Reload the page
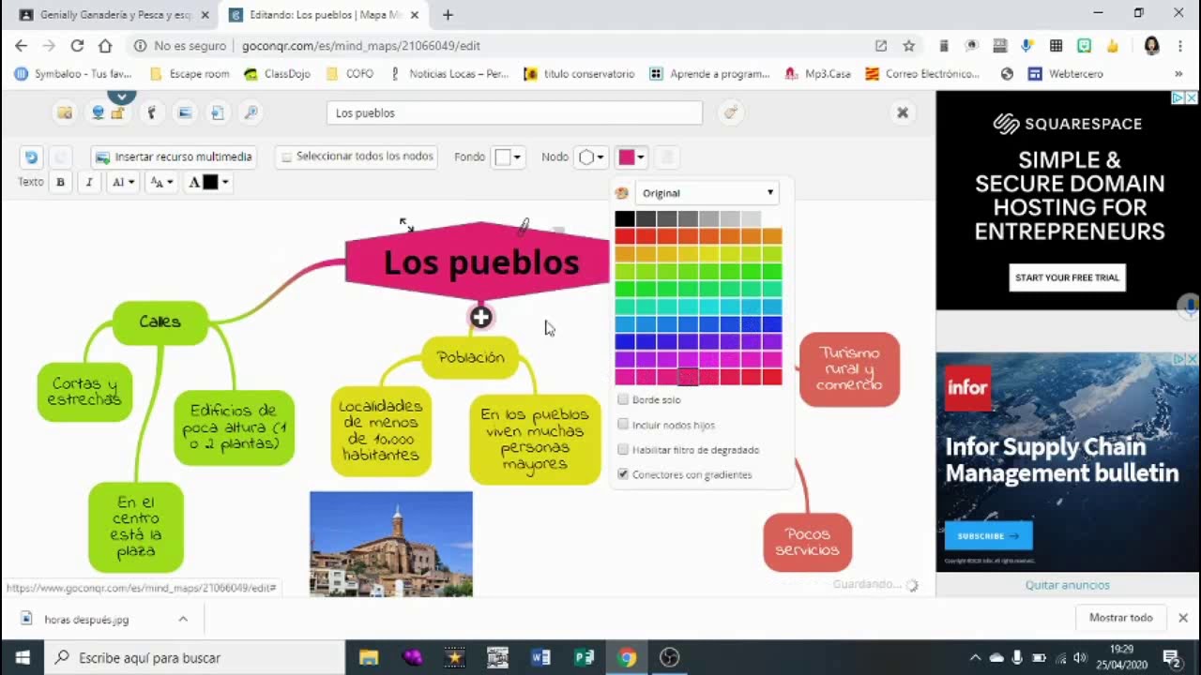 tap(77, 45)
